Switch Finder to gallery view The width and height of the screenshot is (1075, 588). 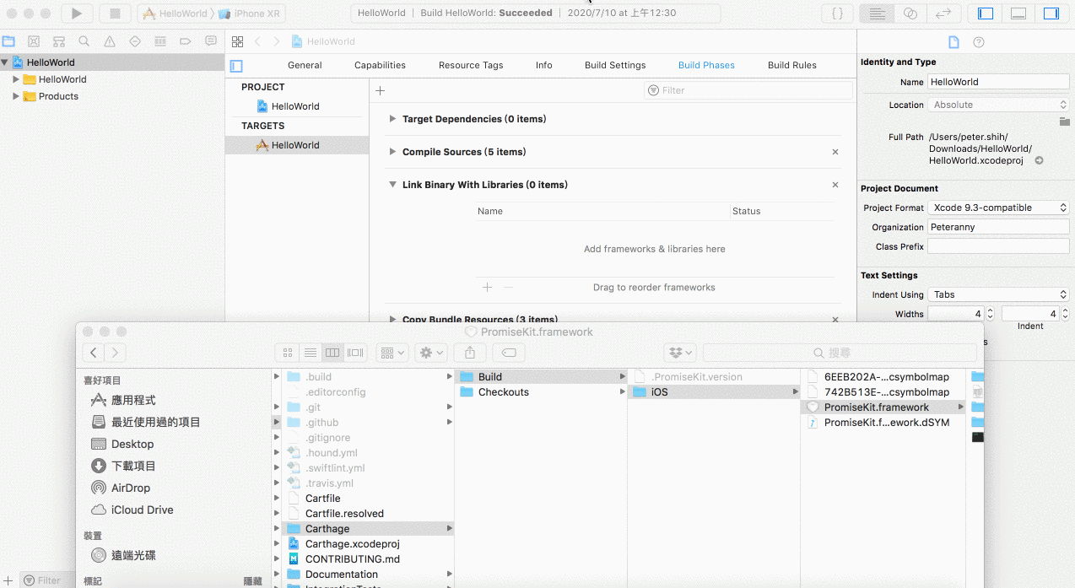coord(355,353)
